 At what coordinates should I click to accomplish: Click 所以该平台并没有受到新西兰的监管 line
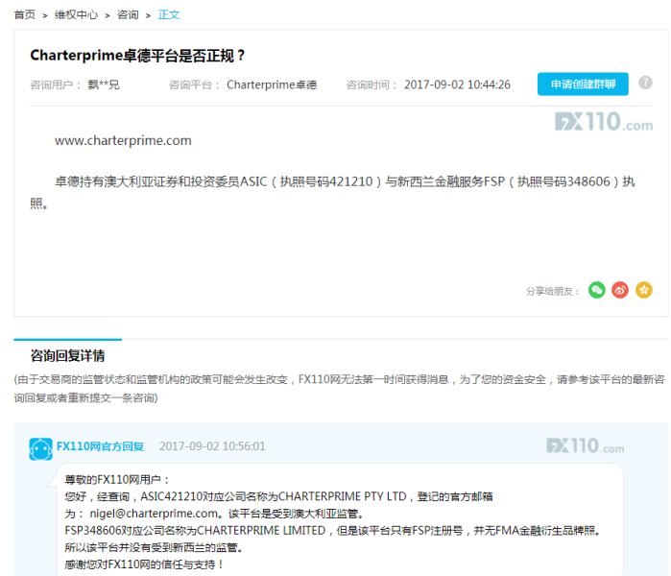click(x=154, y=547)
